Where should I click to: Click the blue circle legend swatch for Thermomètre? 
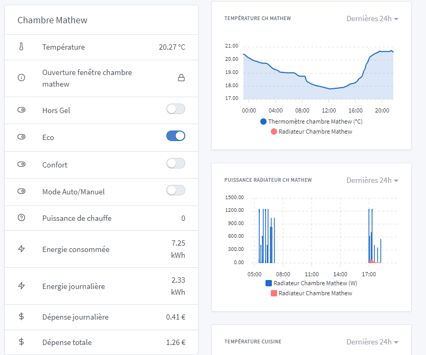263,122
